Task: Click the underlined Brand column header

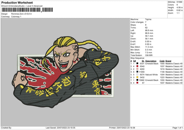Action: pos(168,61)
